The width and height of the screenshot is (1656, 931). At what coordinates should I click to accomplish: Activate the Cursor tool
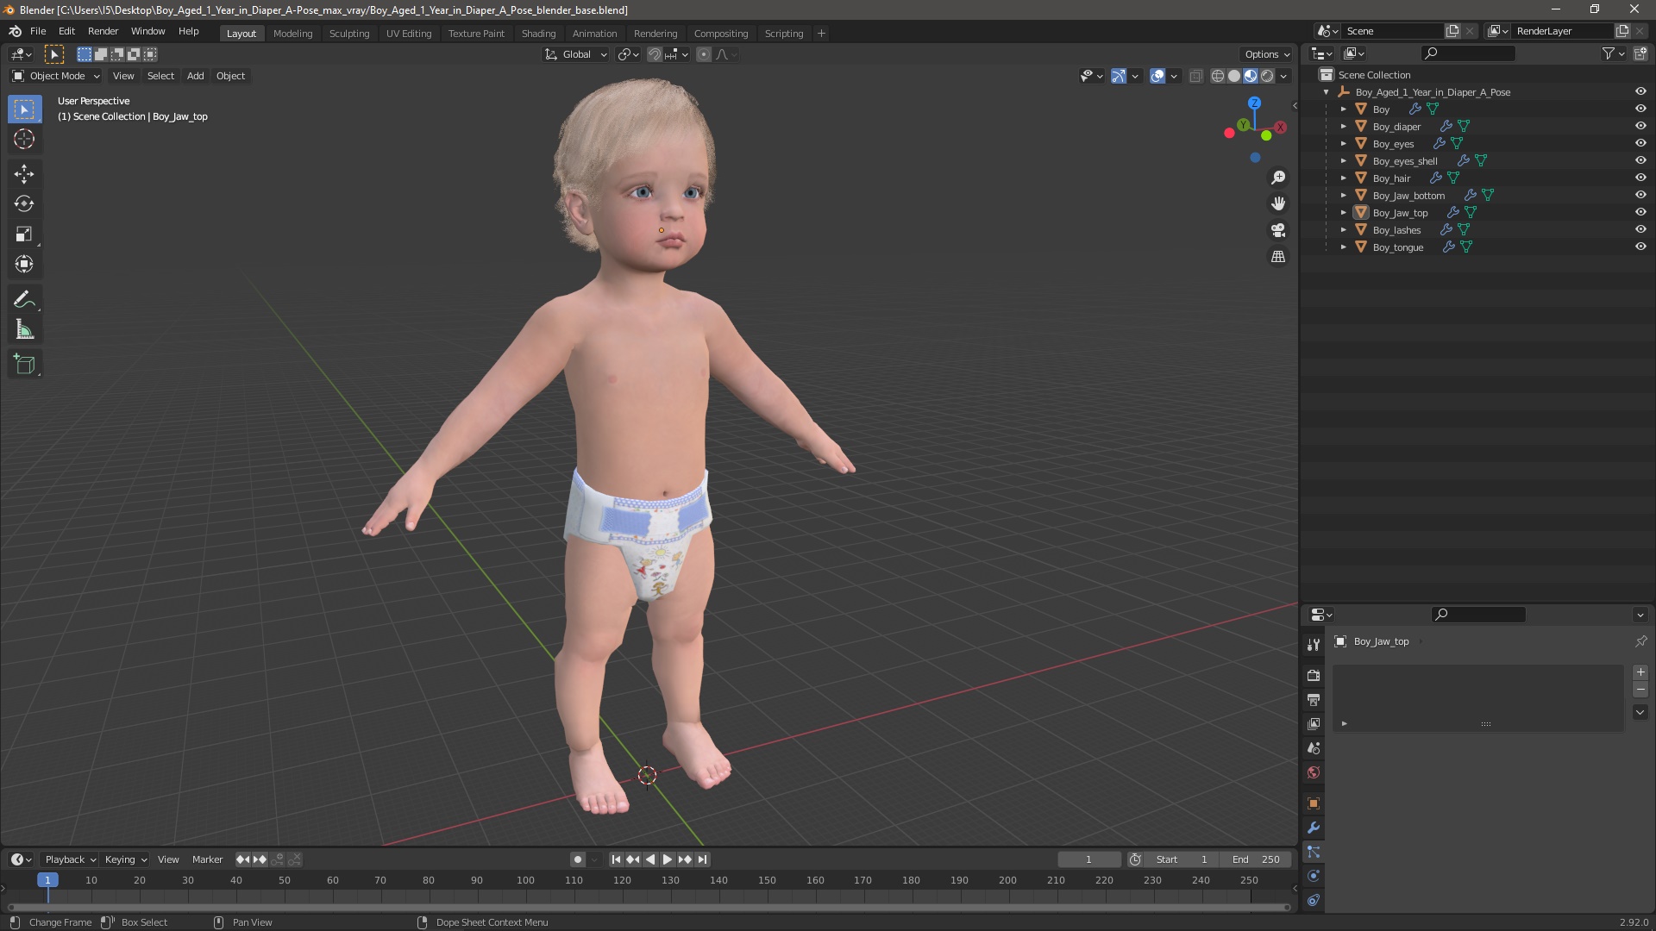click(24, 139)
